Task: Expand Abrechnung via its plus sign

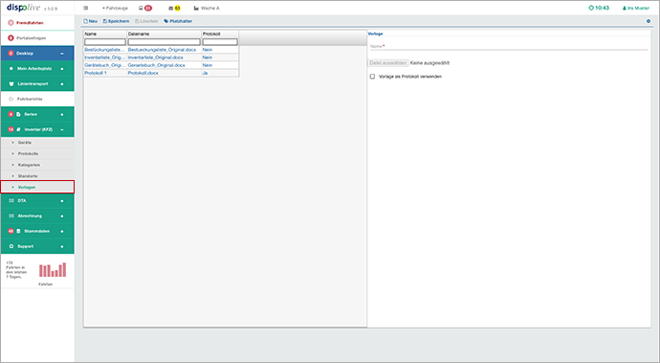Action: [62, 216]
